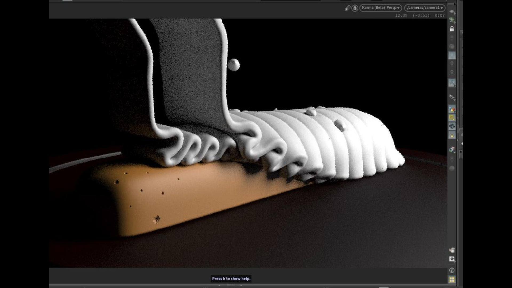Viewport: 512px width, 288px height.
Task: Toggle the boxed eye display icon
Action: 452,259
